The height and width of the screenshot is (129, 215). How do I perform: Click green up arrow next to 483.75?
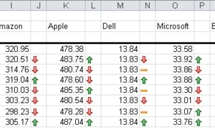[x=90, y=60]
